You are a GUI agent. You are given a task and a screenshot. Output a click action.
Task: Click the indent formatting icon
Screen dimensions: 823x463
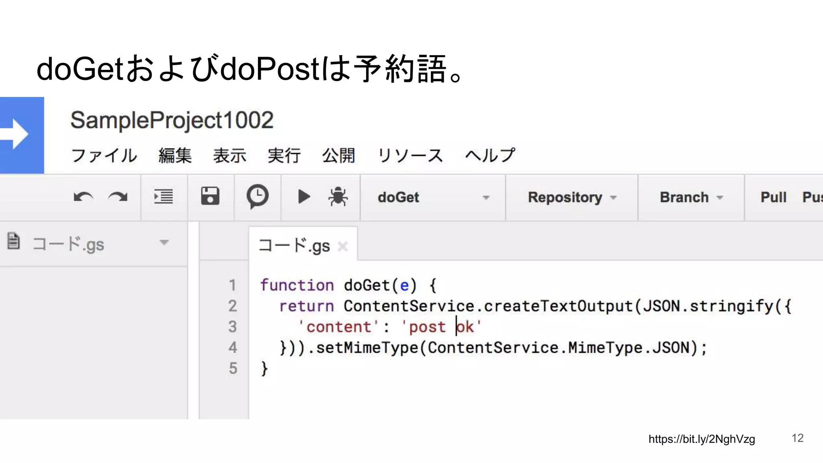(x=164, y=197)
